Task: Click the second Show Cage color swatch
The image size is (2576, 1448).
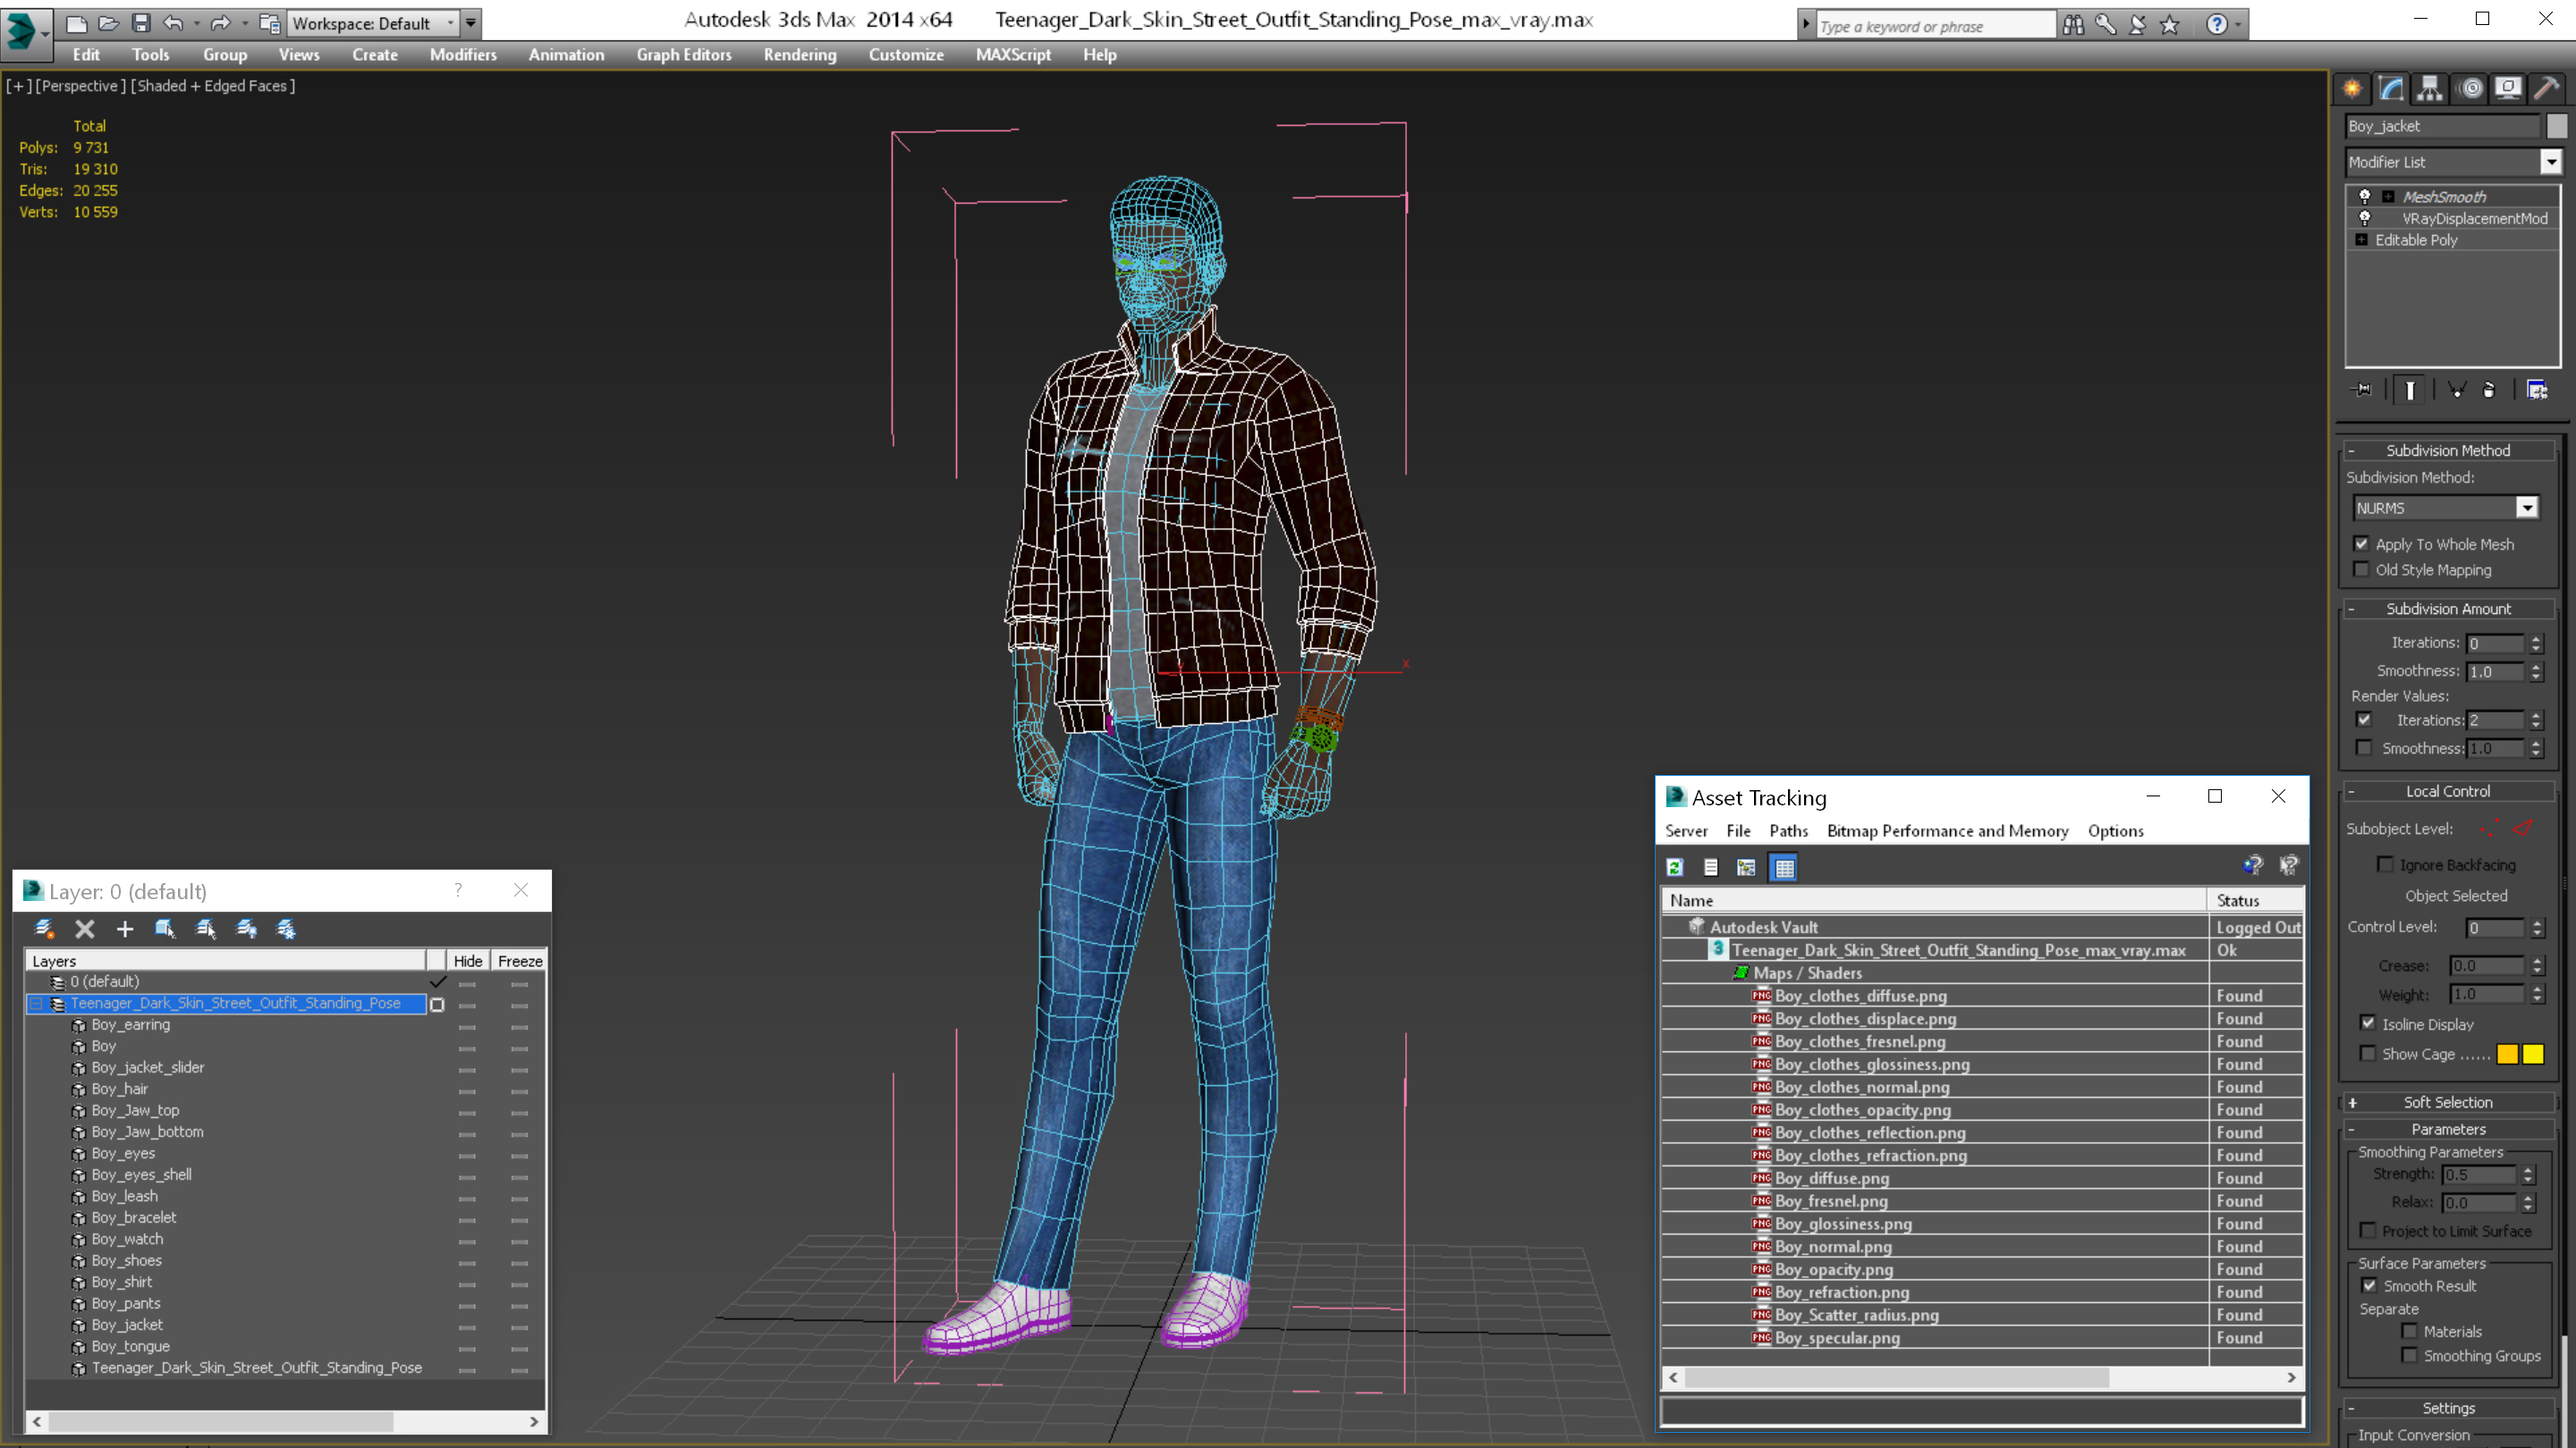Action: tap(2533, 1055)
